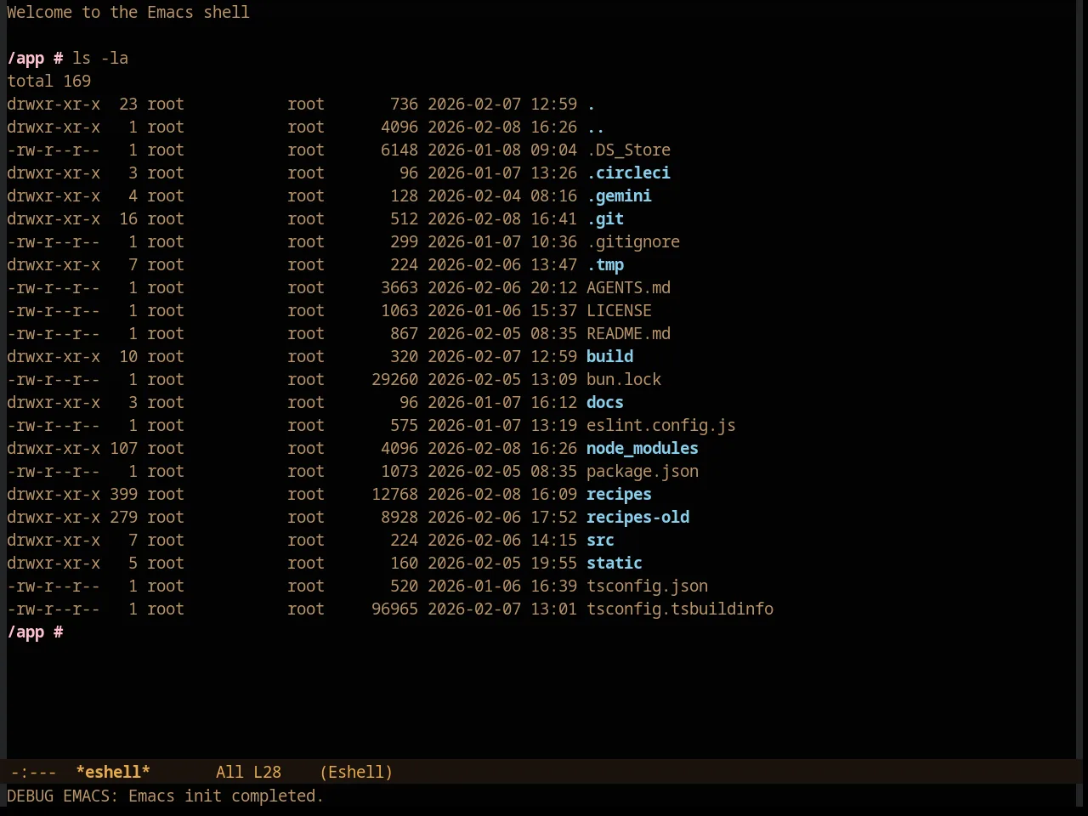The height and width of the screenshot is (816, 1088).
Task: Click the 2026-02-08 16:41 timestamp
Action: pyautogui.click(x=502, y=218)
